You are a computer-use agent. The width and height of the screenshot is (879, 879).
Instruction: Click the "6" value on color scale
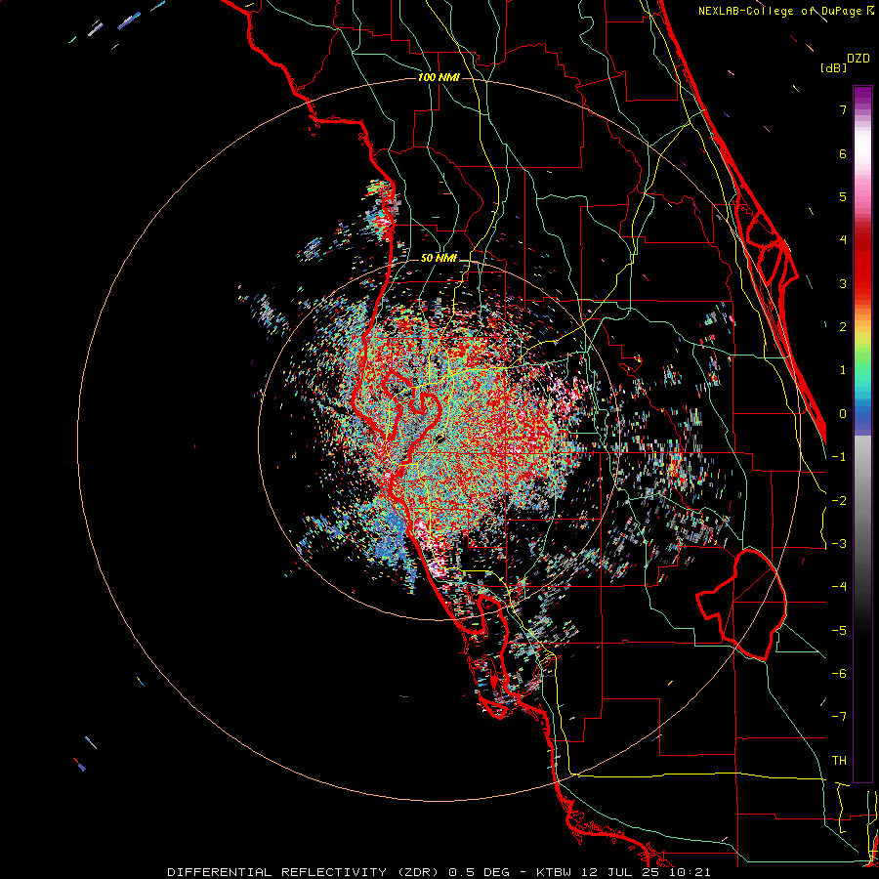click(x=843, y=153)
